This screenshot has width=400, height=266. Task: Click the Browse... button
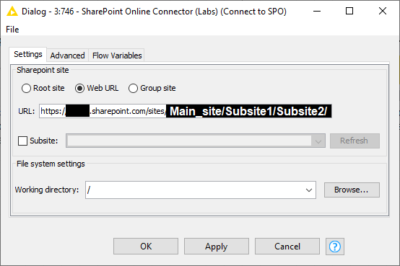pos(352,190)
